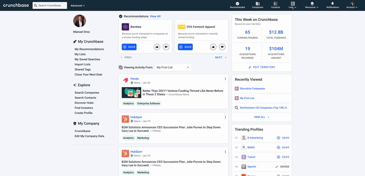
Task: Open the 65 Funding Rounds stat
Action: pos(247,34)
